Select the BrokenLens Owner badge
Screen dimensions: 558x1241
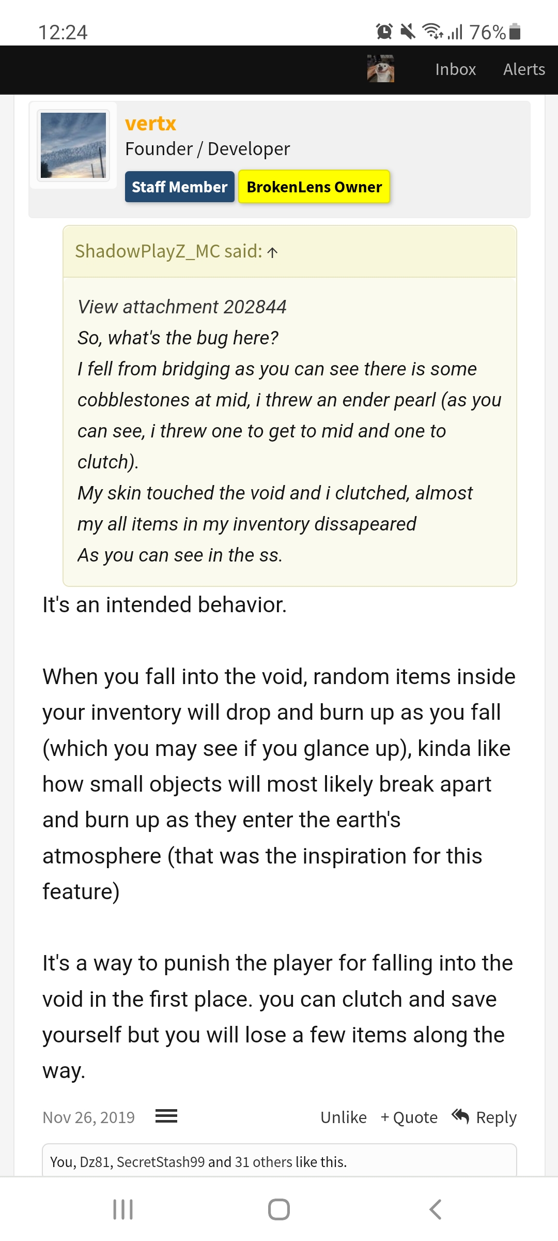[x=314, y=187]
